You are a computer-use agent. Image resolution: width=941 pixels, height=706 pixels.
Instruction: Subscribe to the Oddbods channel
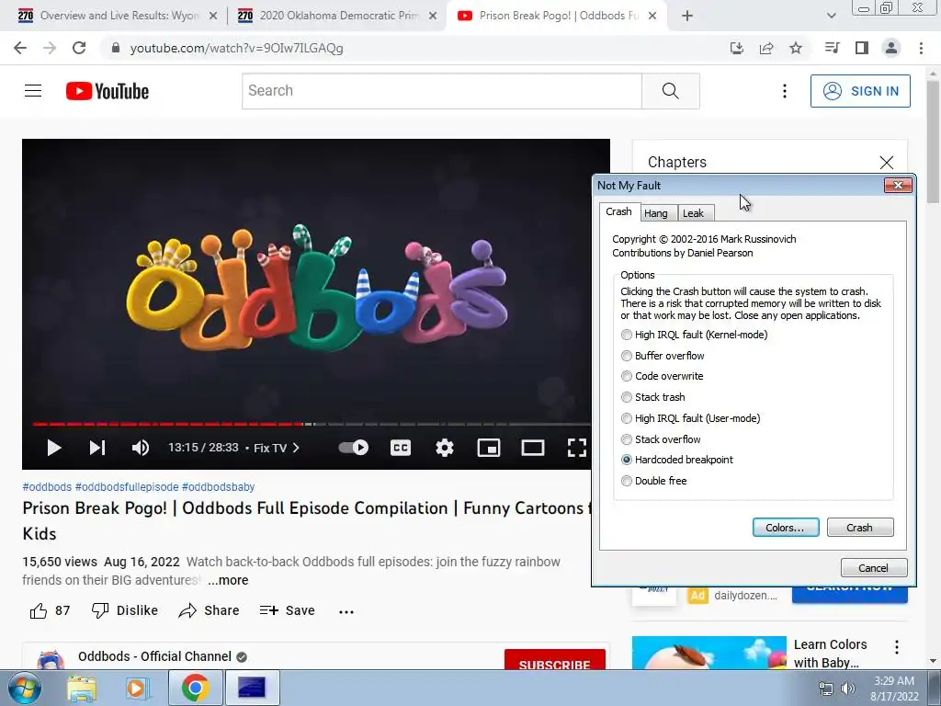[x=554, y=660]
